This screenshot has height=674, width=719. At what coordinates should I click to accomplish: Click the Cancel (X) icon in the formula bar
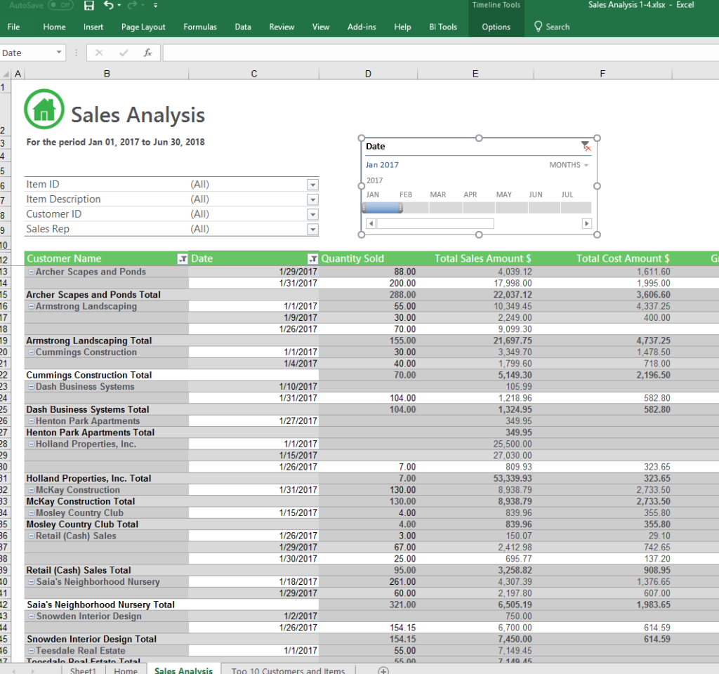(99, 52)
